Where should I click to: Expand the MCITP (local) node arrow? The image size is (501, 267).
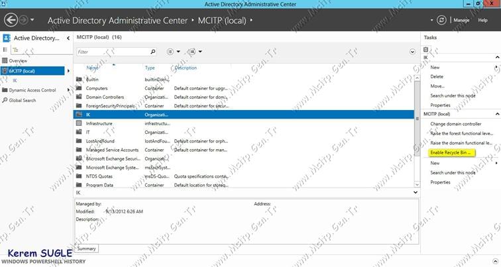coord(68,71)
